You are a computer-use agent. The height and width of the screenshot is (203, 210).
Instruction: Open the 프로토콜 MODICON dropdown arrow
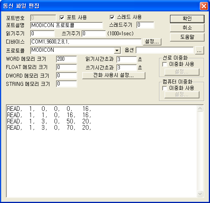pos(117,51)
